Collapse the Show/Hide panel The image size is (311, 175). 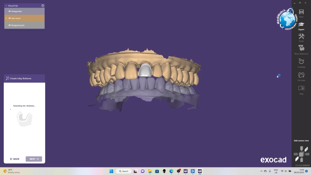click(x=6, y=6)
